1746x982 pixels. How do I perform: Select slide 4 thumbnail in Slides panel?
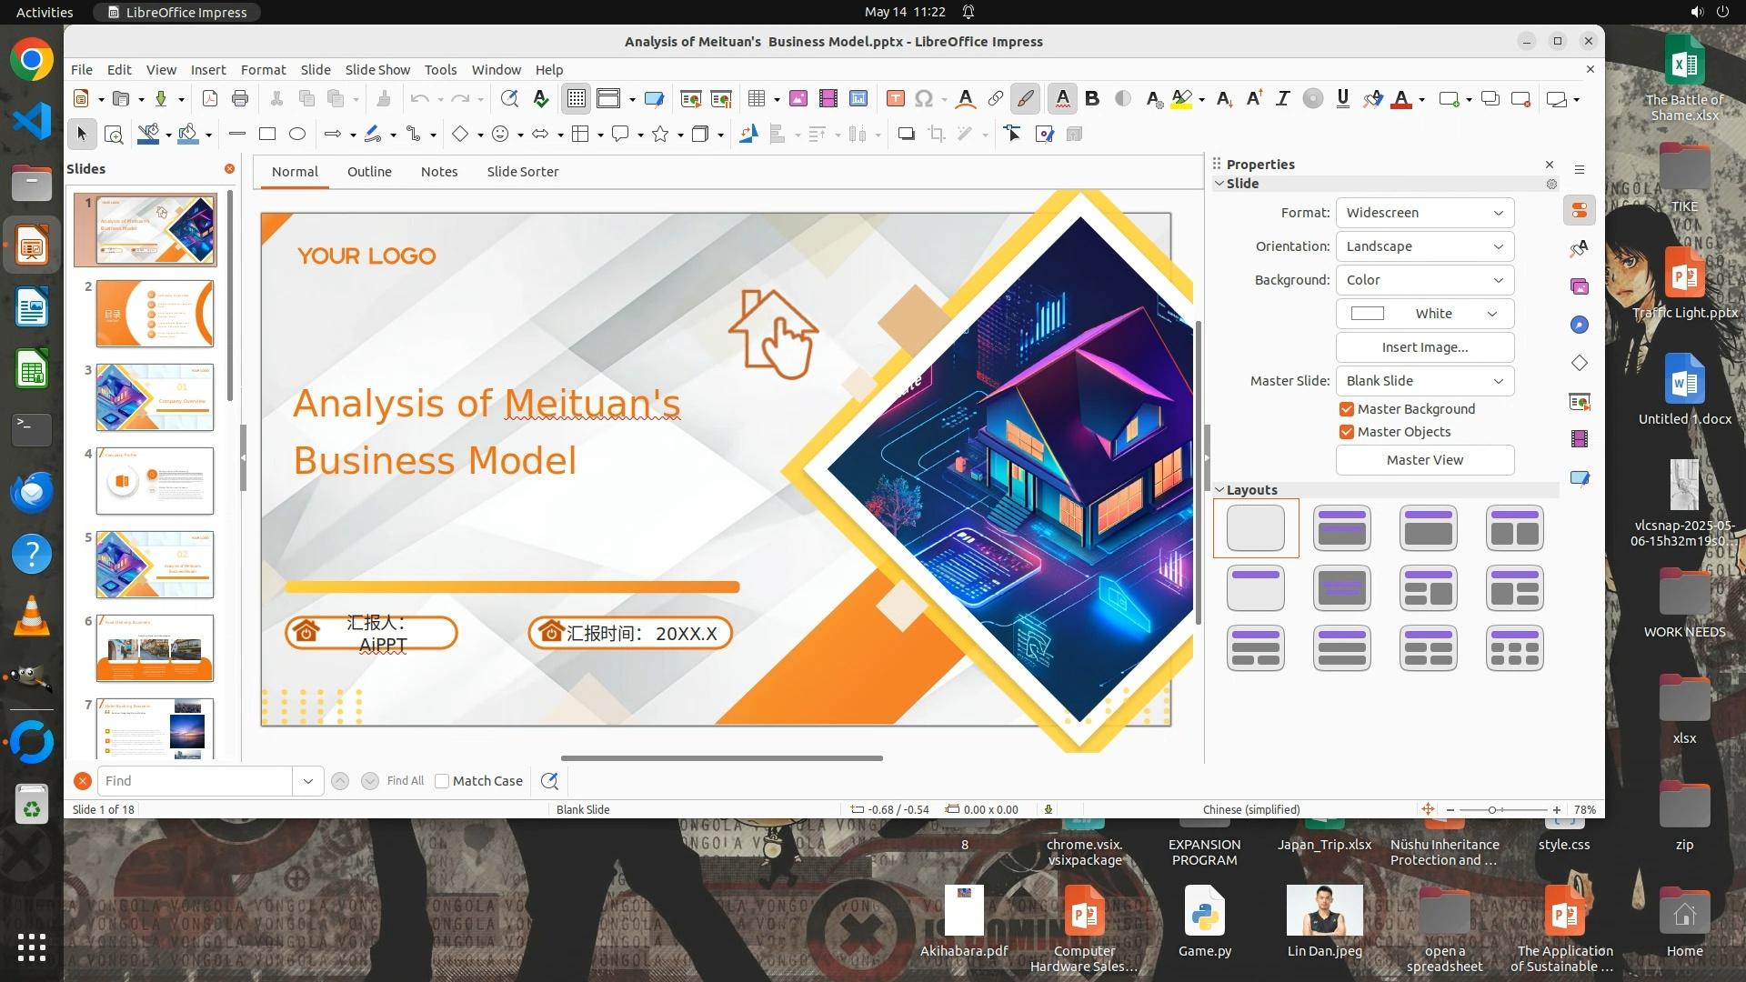155,481
